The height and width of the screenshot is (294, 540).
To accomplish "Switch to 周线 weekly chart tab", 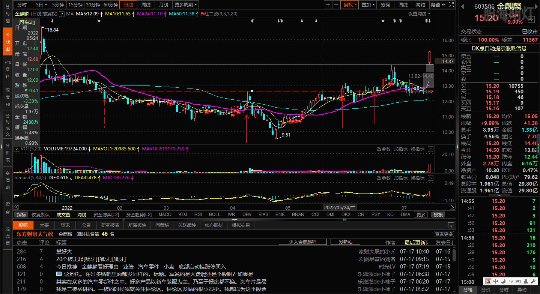I will click(x=146, y=4).
